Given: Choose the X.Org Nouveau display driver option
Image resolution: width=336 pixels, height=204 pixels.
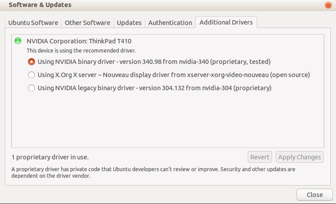Looking at the screenshot, I should tap(31, 75).
